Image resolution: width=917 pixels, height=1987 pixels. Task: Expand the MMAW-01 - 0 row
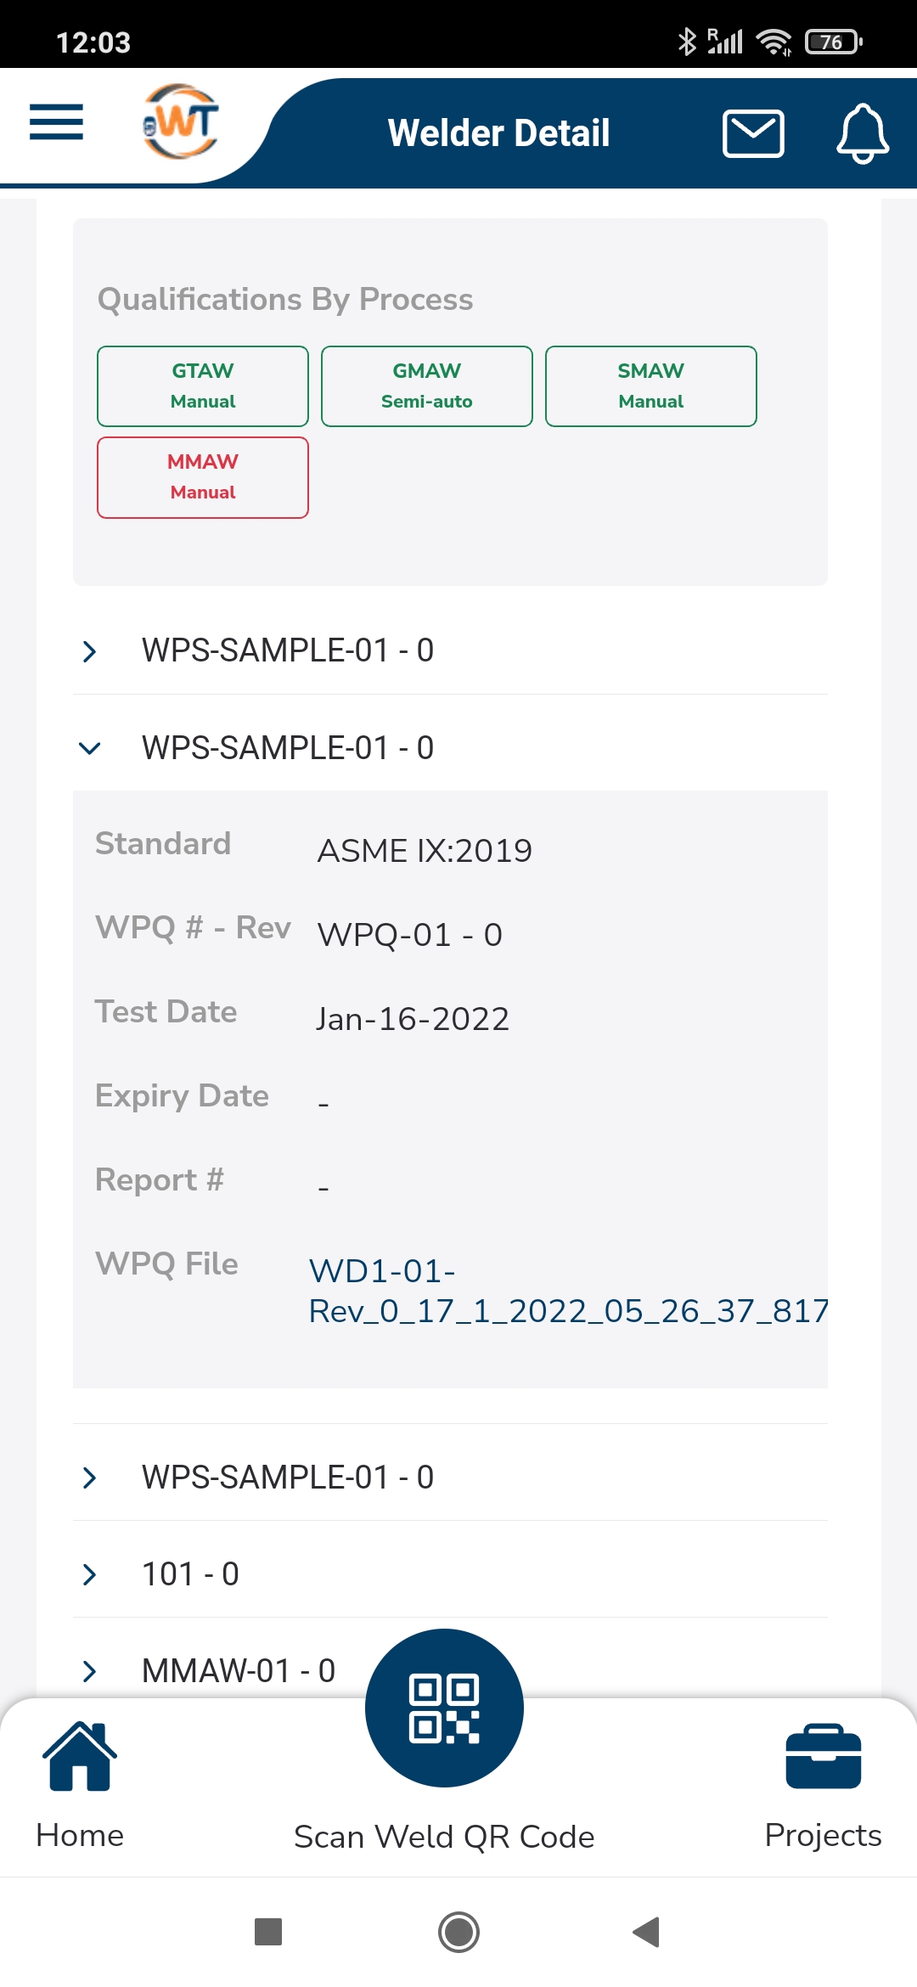(450, 1670)
